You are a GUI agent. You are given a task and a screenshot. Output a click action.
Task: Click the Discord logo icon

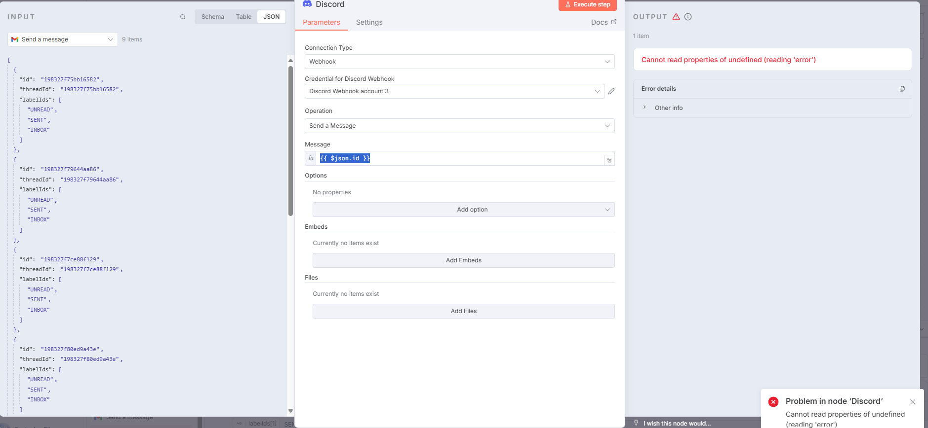pyautogui.click(x=307, y=4)
